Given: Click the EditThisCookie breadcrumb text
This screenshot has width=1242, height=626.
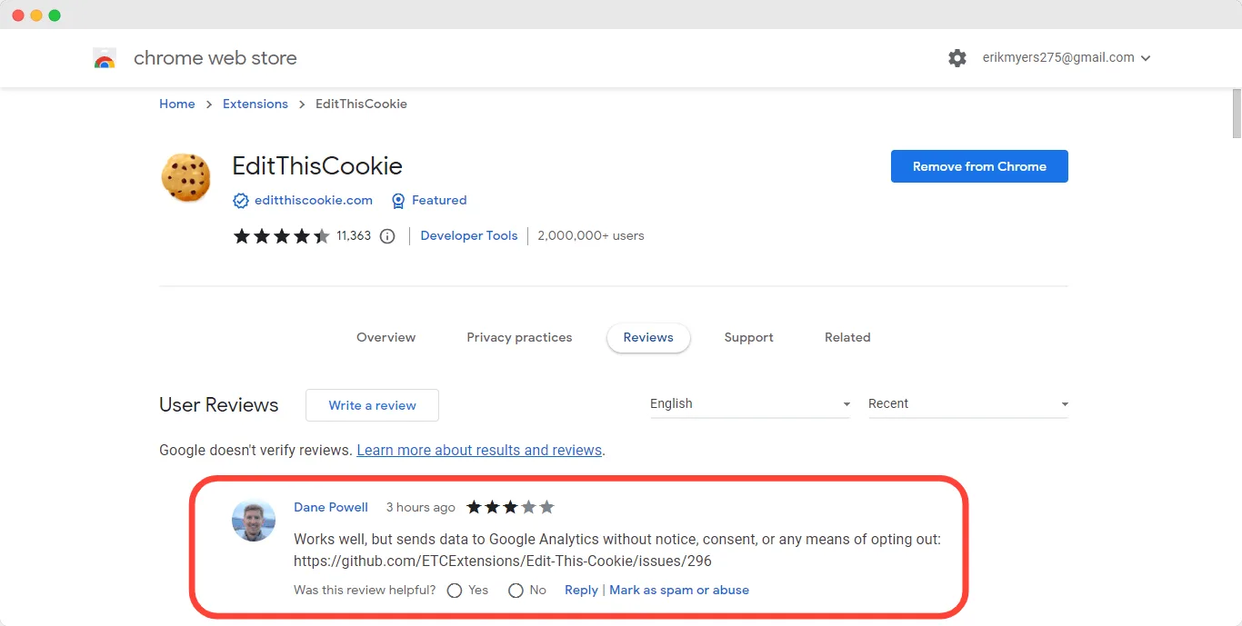Looking at the screenshot, I should pos(361,104).
